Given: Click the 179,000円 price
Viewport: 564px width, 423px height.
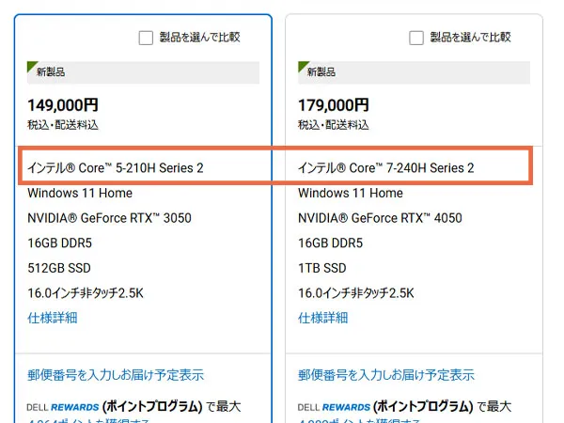Looking at the screenshot, I should click(x=334, y=105).
